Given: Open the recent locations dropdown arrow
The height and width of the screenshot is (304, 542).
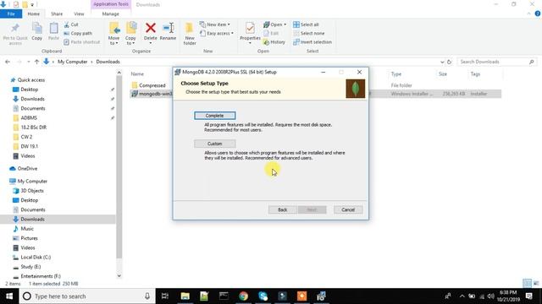Looking at the screenshot, I should point(28,62).
